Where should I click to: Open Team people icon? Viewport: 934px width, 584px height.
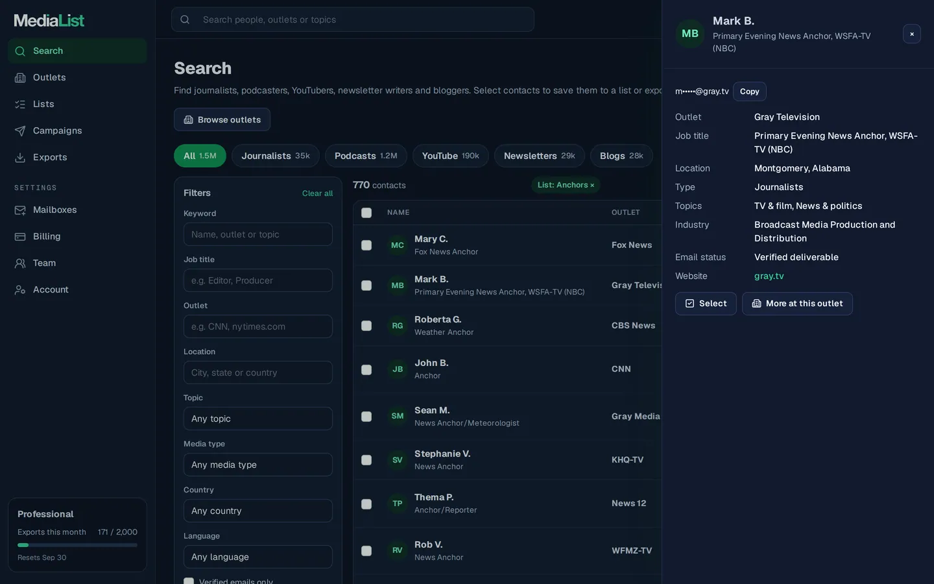20,263
